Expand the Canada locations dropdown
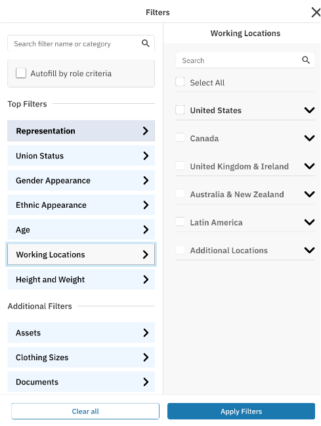The width and height of the screenshot is (321, 426). (309, 138)
